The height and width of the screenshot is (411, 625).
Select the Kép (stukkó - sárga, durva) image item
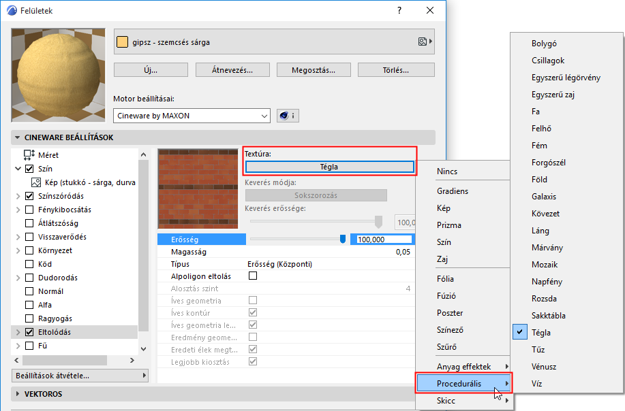[84, 182]
